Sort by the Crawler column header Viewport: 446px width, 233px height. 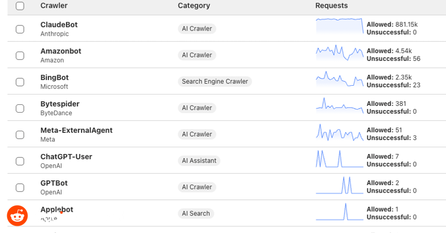54,6
